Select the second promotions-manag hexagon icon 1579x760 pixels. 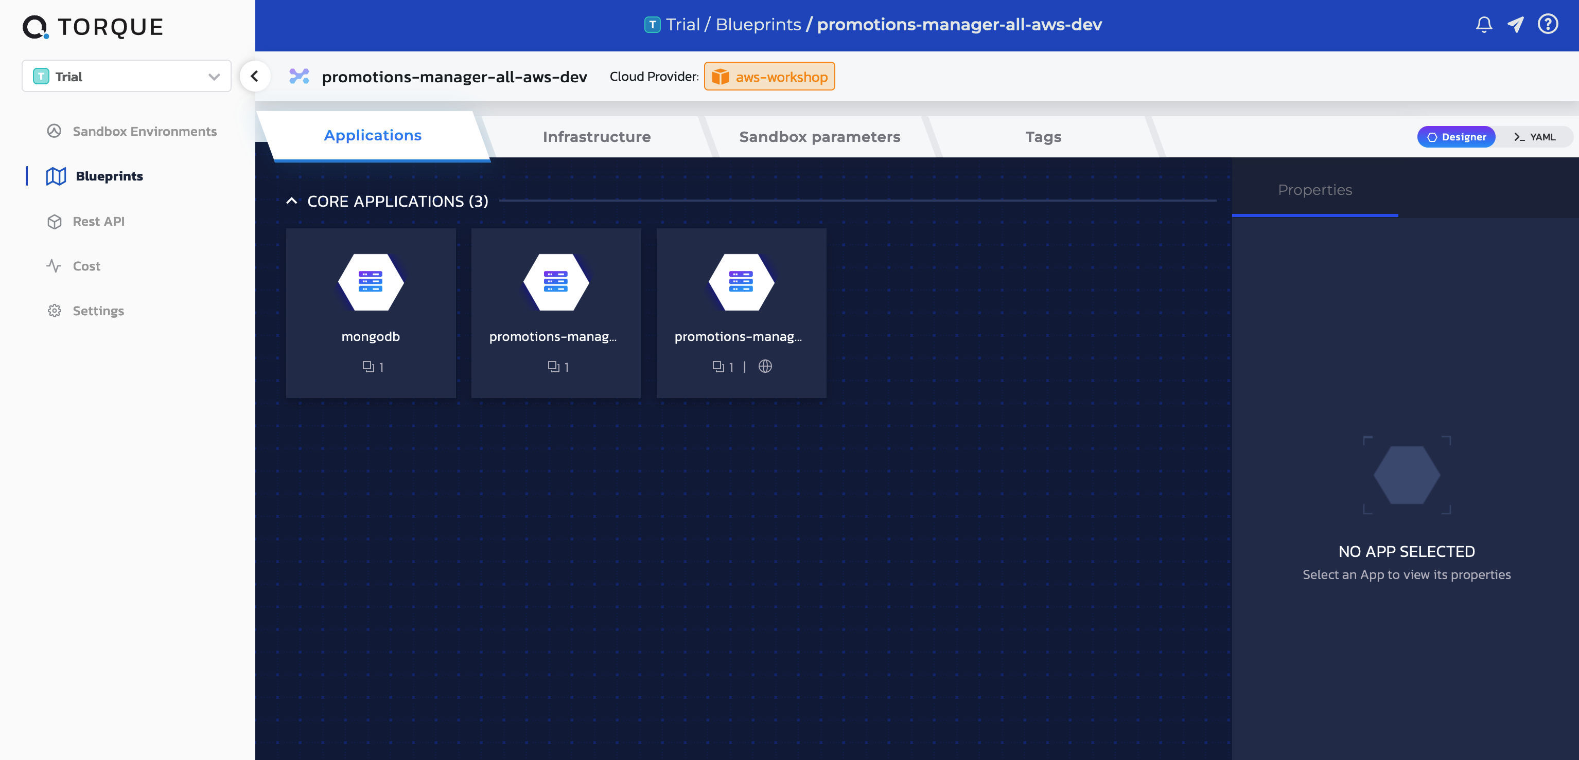556,282
